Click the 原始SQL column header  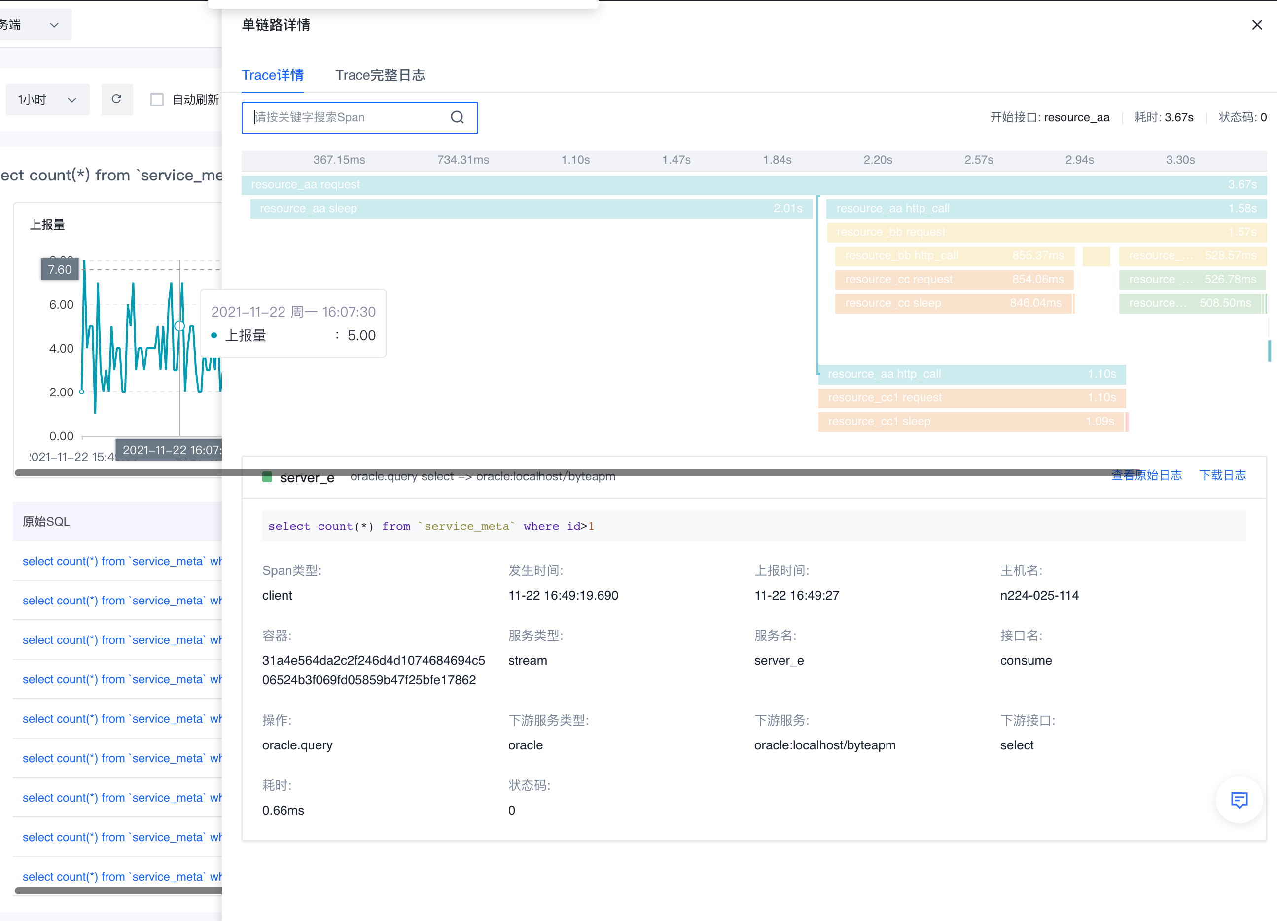pyautogui.click(x=117, y=521)
